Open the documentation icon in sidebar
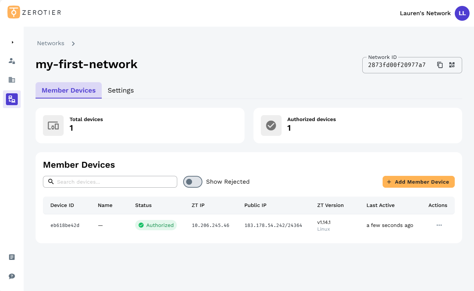The image size is (474, 291). click(12, 257)
